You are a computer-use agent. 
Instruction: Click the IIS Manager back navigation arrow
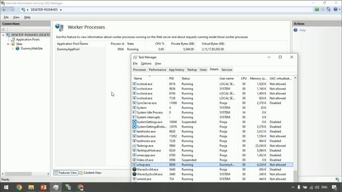[x=5, y=10]
